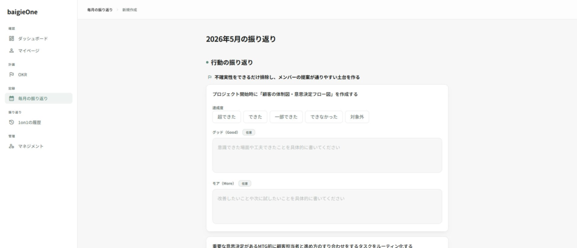Focus the モア (More) text area
This screenshot has height=248, width=577.
click(x=327, y=206)
